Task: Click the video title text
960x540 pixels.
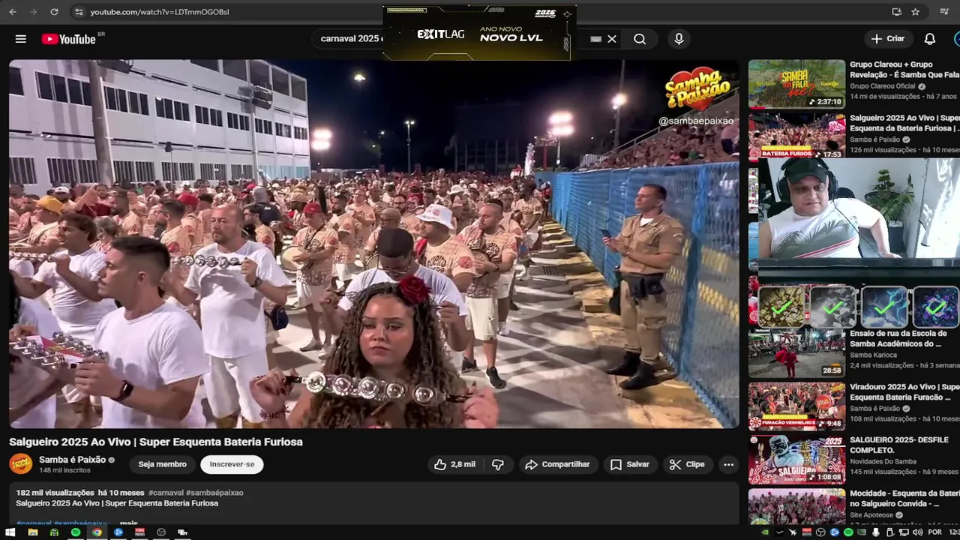Action: [x=156, y=442]
